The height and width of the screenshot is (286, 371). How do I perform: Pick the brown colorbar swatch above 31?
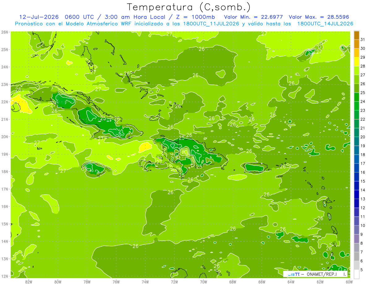point(356,35)
